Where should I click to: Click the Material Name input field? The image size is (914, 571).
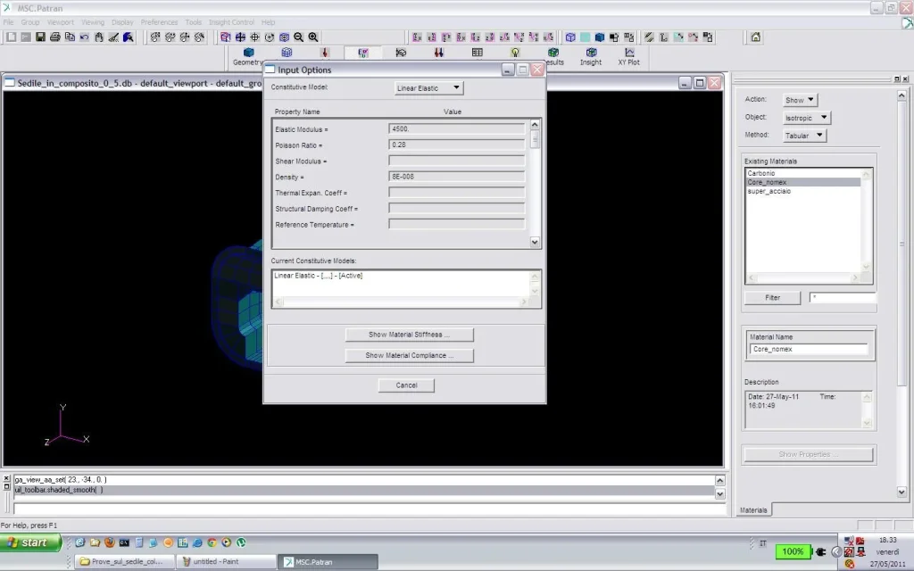tap(809, 349)
